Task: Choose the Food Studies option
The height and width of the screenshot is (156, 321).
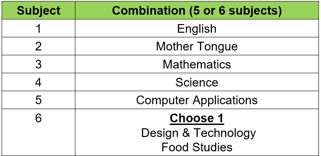Action: click(197, 147)
